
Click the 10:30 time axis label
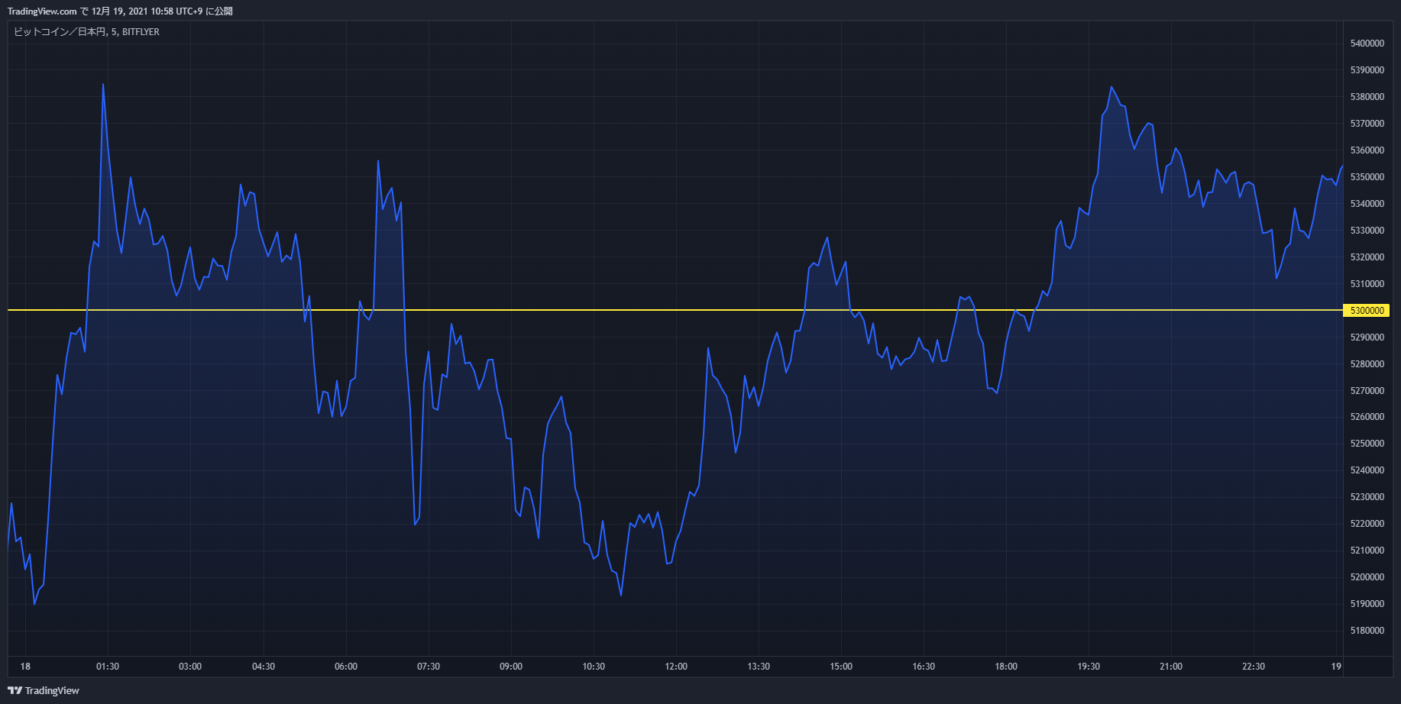594,667
